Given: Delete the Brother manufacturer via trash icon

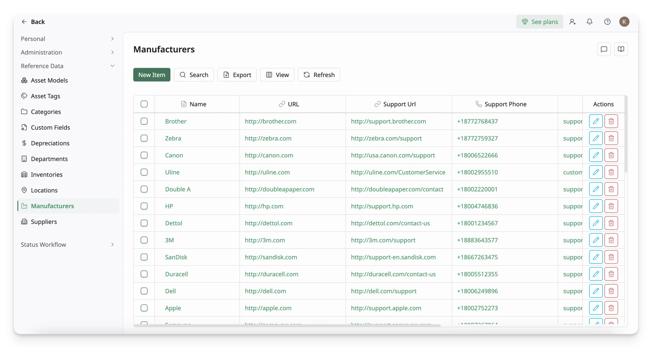Looking at the screenshot, I should point(611,121).
